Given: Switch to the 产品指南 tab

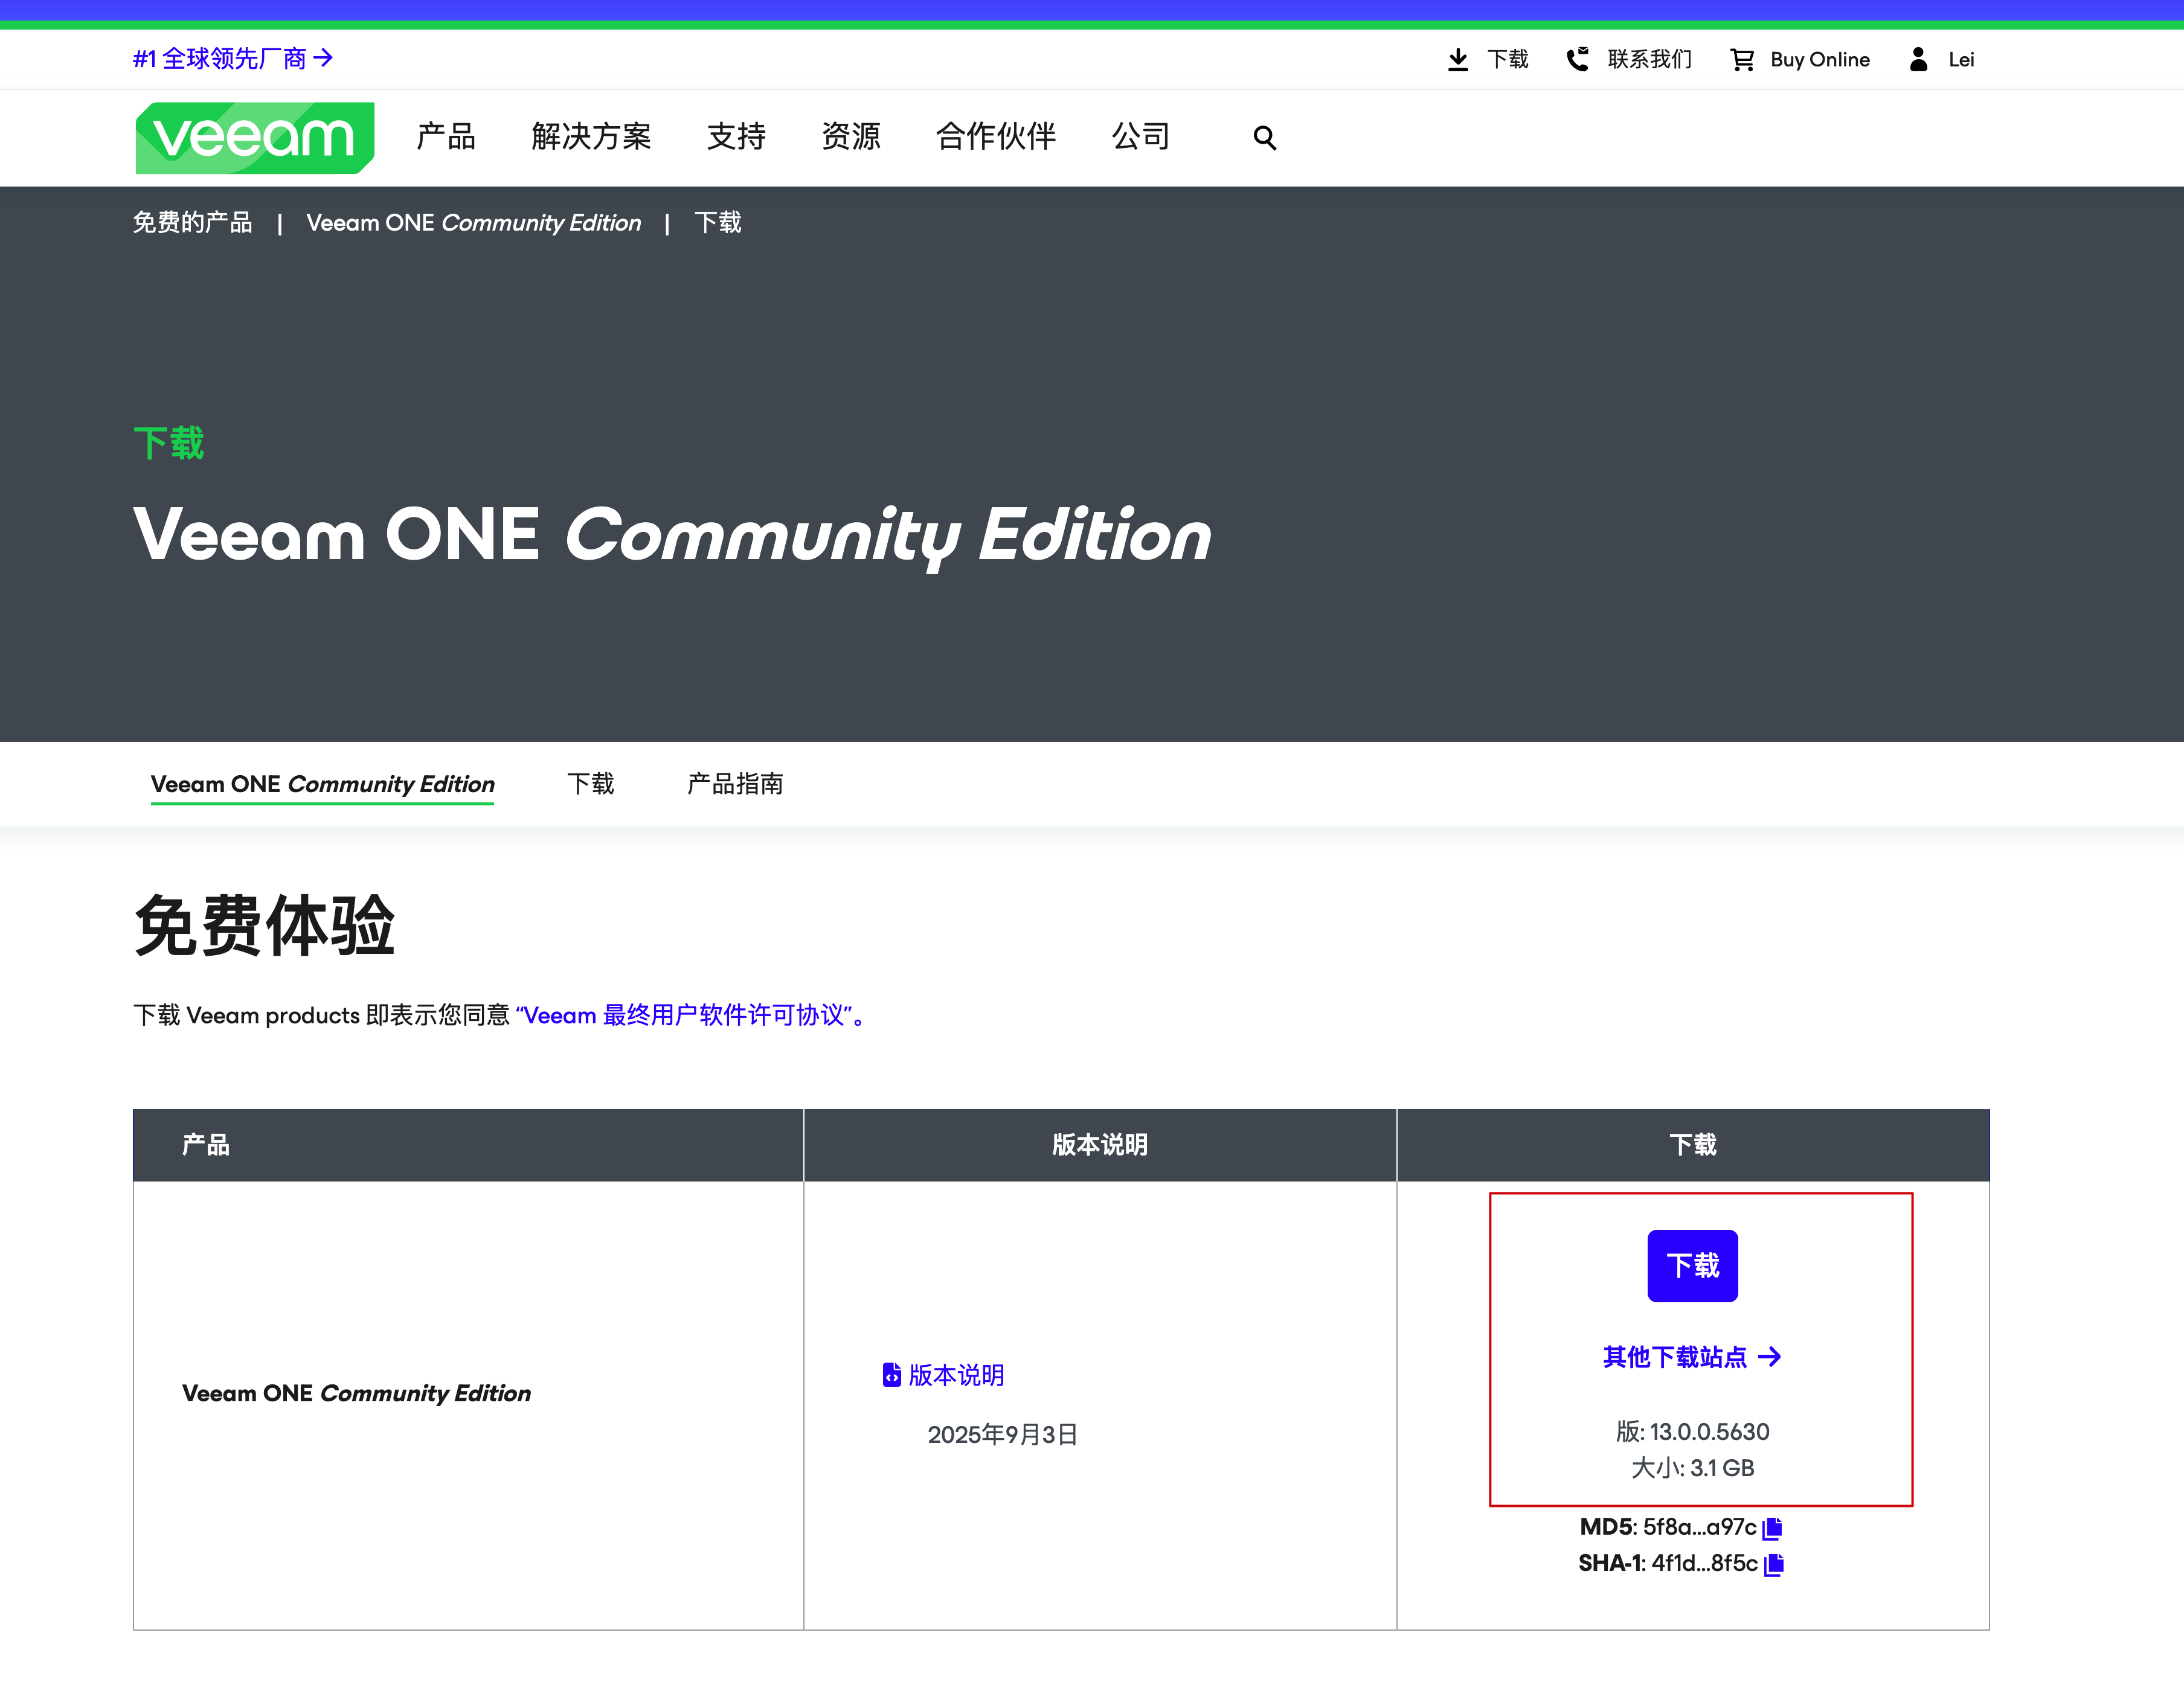Looking at the screenshot, I should 735,784.
